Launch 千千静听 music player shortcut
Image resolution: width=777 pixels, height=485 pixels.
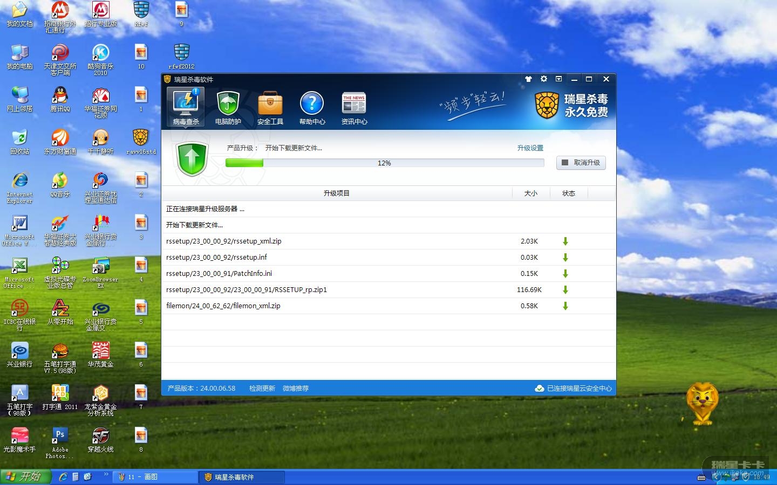(100, 142)
